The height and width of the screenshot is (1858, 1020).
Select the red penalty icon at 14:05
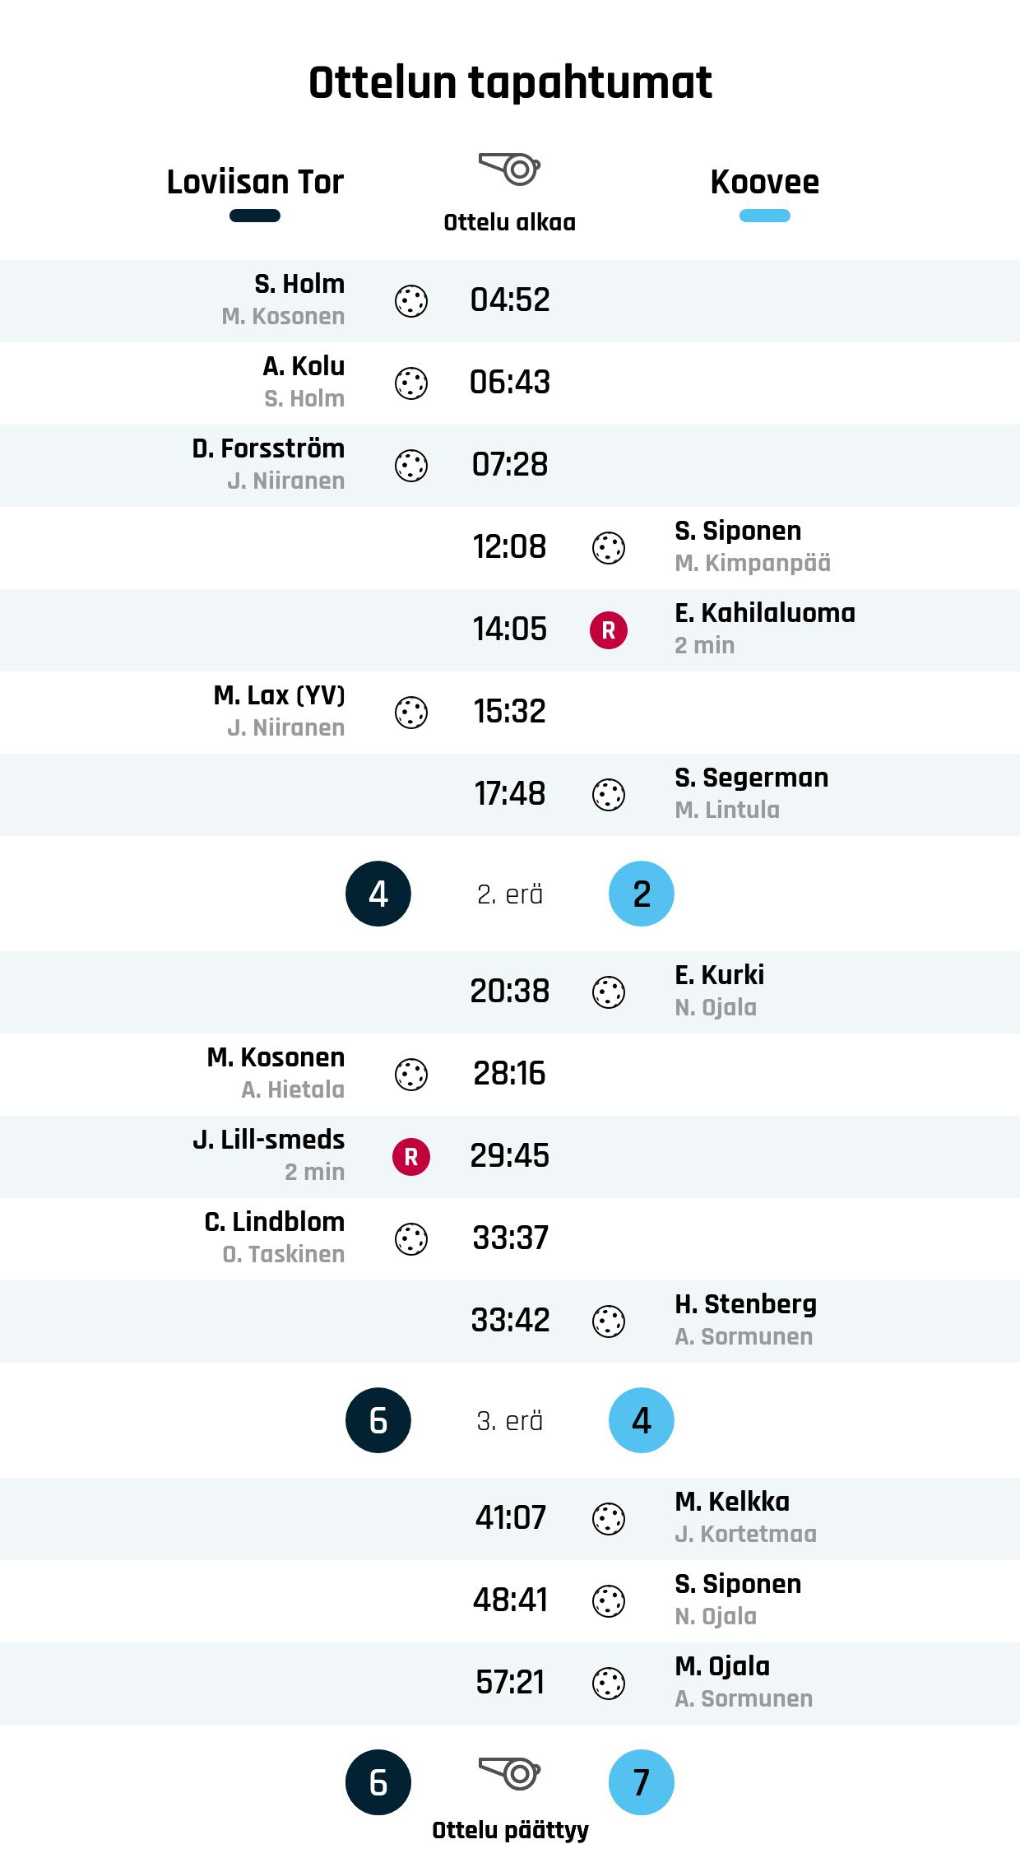pyautogui.click(x=609, y=630)
